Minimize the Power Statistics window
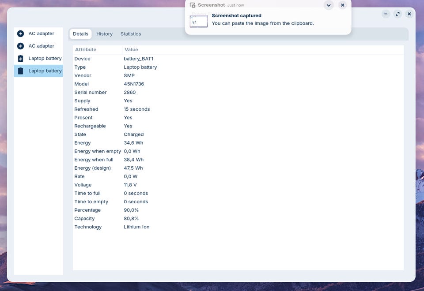 (x=386, y=14)
